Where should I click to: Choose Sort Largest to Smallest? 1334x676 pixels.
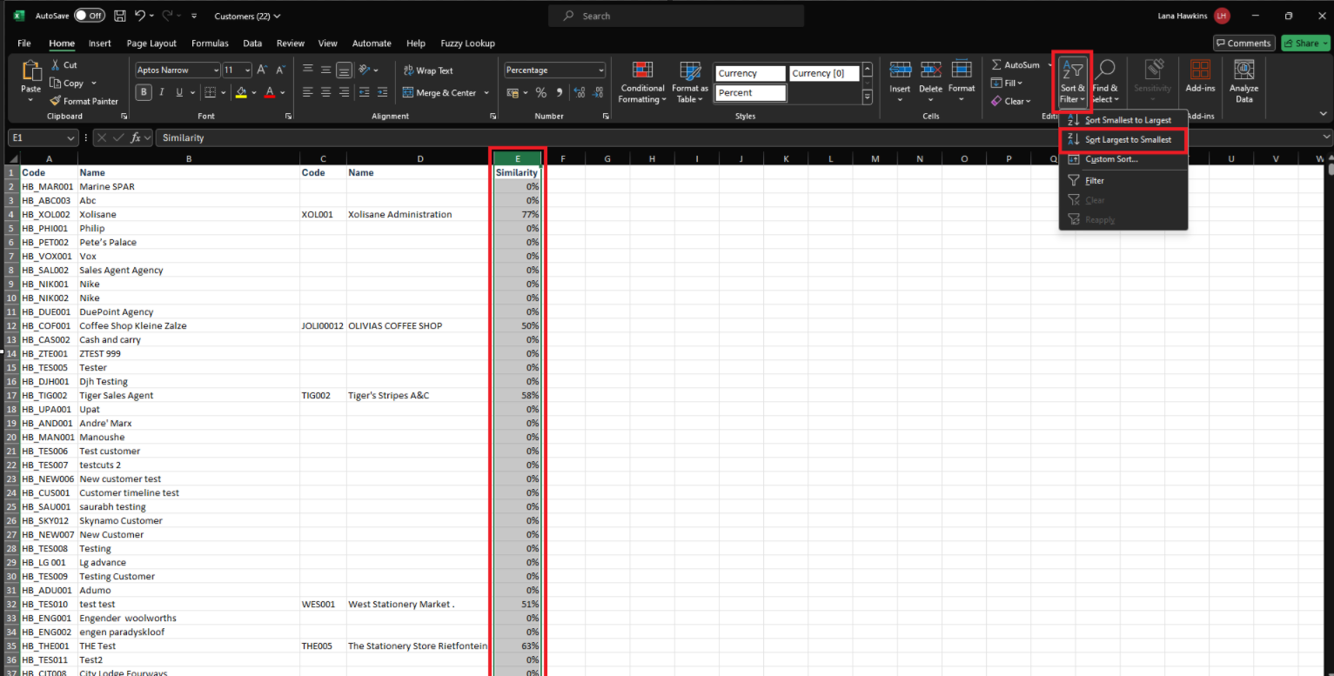(1128, 140)
